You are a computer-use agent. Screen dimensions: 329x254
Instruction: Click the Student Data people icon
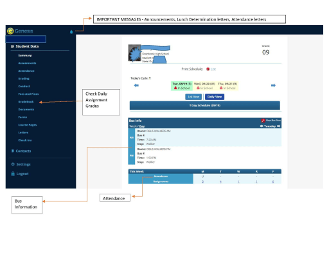(12, 46)
